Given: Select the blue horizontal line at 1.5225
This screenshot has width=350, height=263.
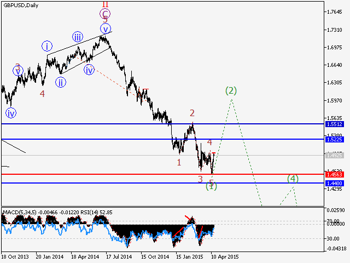Looking at the screenshot, I should pos(162,139).
